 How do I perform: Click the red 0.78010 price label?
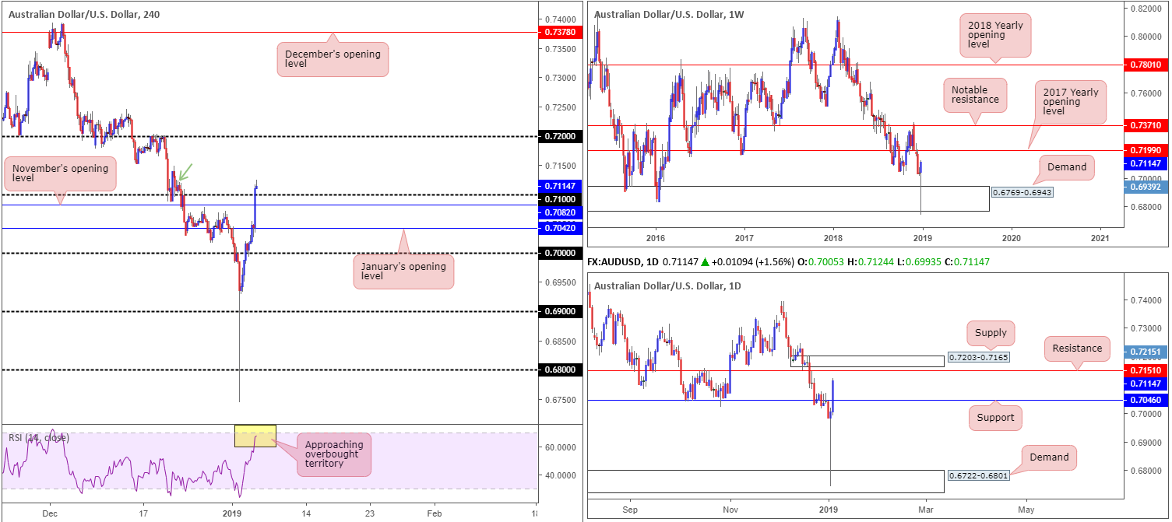point(1146,65)
